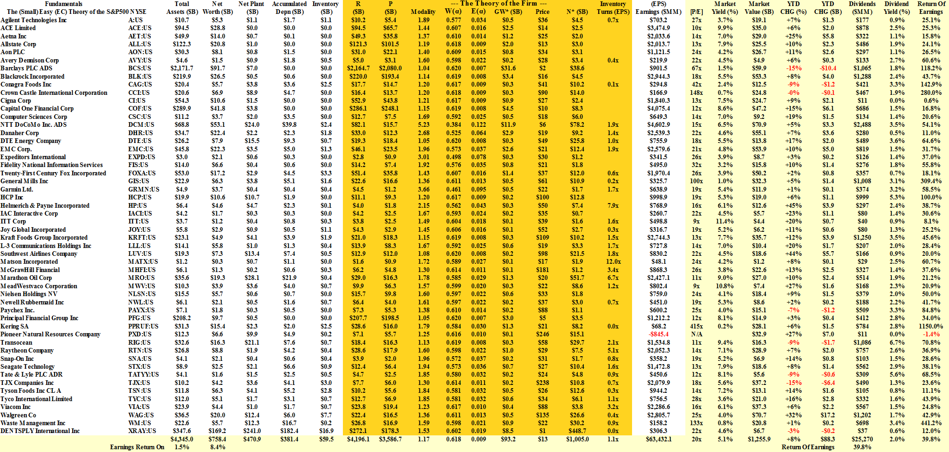Click the Agilent Technologies Inc name cell

33,20
